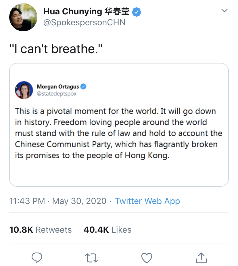Image resolution: width=238 pixels, height=266 pixels.
Task: Click the Chinese characters 华春莹 in the name
Action: 117,12
